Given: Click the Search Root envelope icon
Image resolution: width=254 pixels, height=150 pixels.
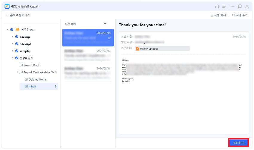Looking at the screenshot, I should tap(21, 65).
